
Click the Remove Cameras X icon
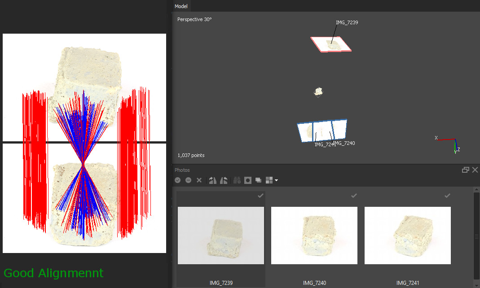click(199, 180)
